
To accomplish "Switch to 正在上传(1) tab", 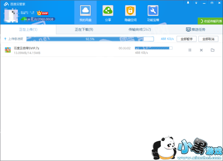I will [28, 29].
